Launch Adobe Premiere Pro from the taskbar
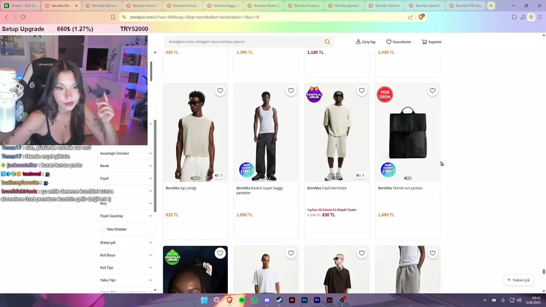Image resolution: width=546 pixels, height=307 pixels. (x=317, y=300)
